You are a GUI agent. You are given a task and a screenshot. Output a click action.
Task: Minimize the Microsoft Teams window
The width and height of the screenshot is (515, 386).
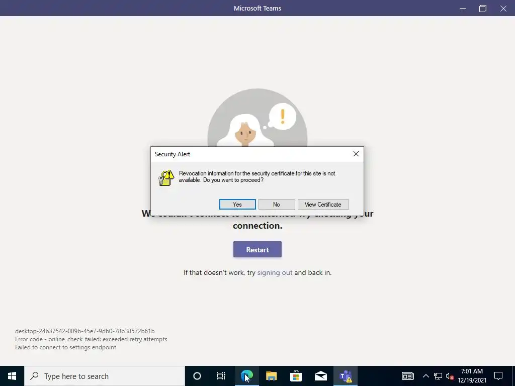(463, 8)
